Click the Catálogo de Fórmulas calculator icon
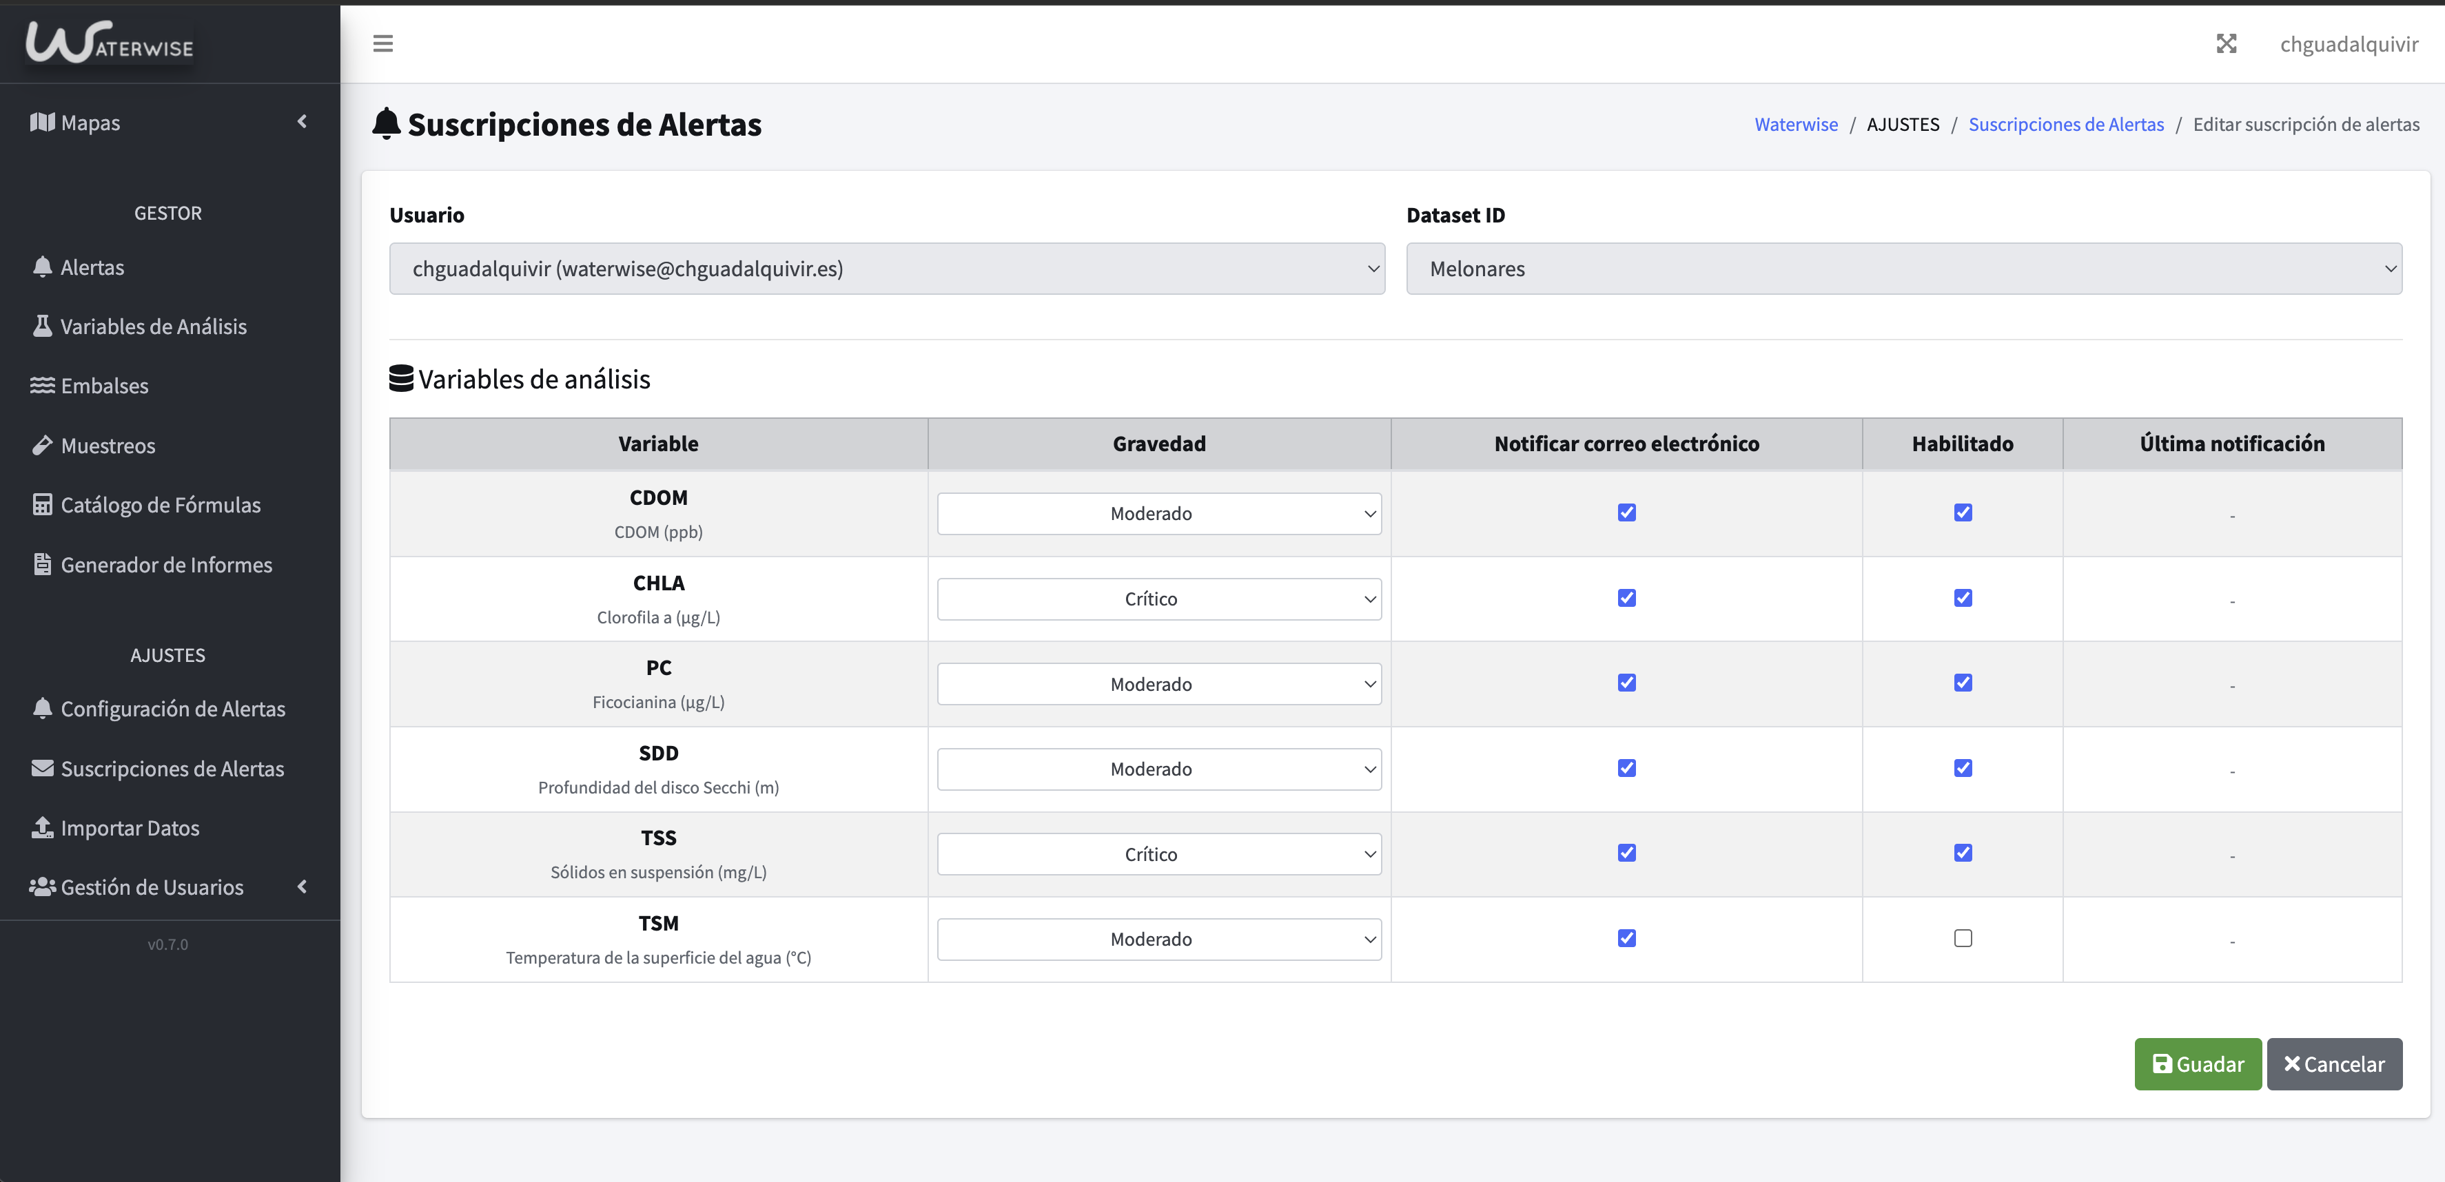This screenshot has width=2445, height=1182. (42, 504)
